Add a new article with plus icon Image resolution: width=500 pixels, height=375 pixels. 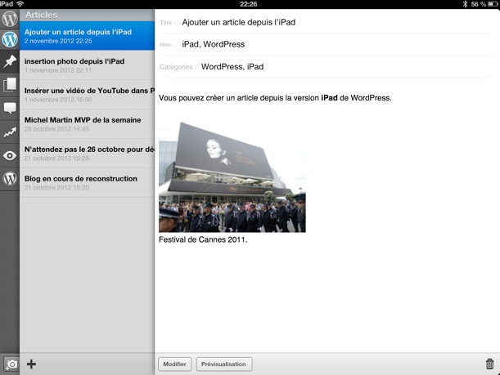[31, 364]
